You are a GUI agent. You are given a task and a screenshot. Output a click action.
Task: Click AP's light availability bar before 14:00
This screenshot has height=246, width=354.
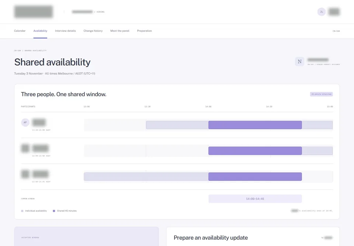click(177, 125)
